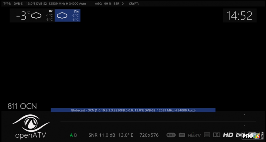The width and height of the screenshot is (266, 142).
Task: Click the subtitles indicator icon
Action: (x=182, y=135)
